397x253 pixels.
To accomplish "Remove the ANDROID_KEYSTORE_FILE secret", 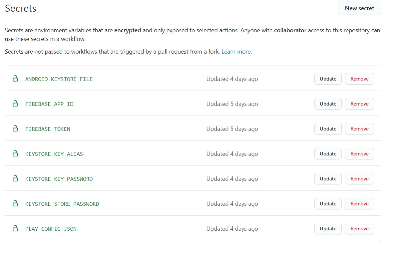I will (x=359, y=79).
